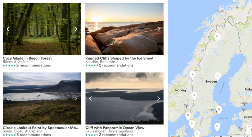Viewport: 252px width, 137px height.
Task: Click the map pin on the Norway border
Action: (x=193, y=75)
